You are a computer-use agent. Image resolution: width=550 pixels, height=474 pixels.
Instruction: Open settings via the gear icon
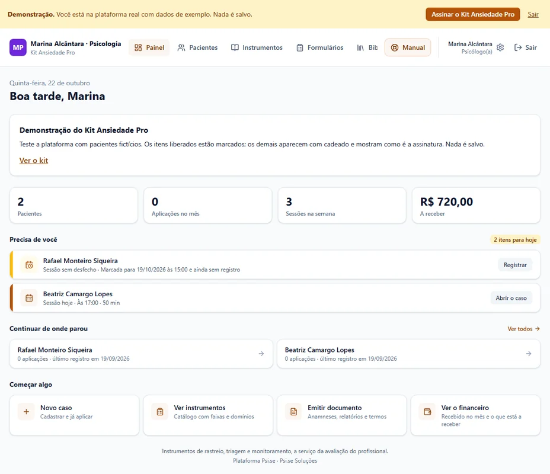tap(500, 47)
